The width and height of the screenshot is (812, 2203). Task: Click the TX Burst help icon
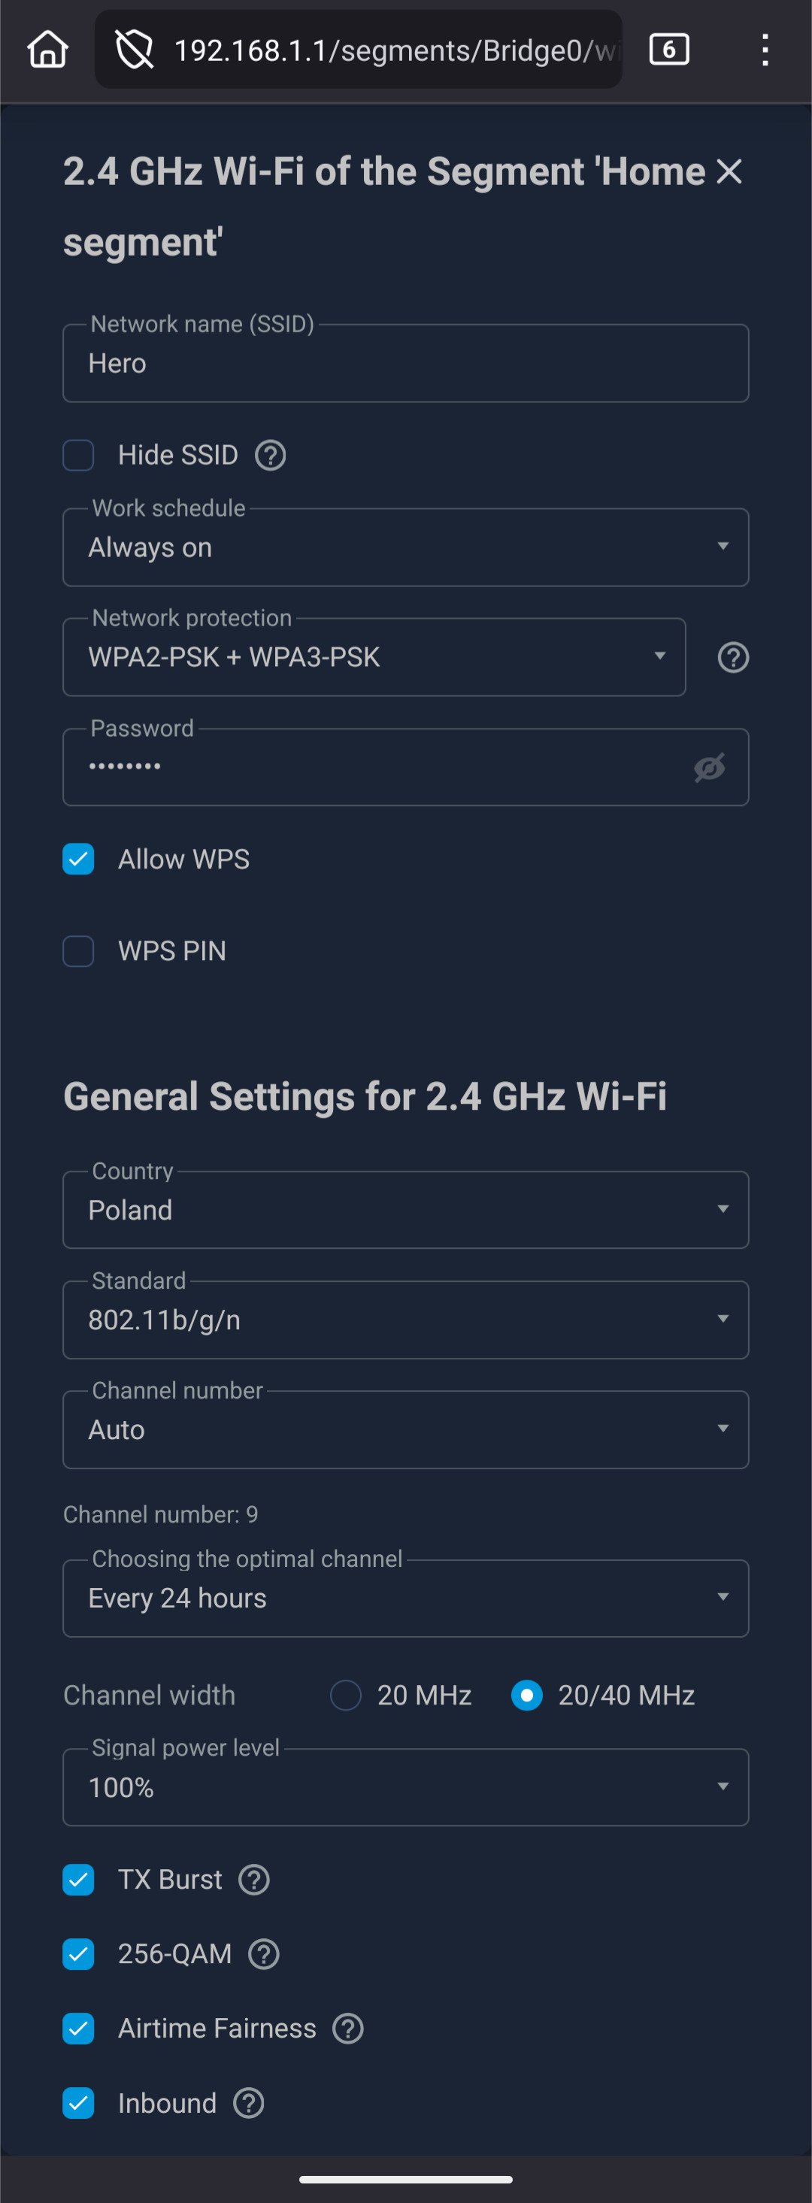click(x=254, y=1880)
